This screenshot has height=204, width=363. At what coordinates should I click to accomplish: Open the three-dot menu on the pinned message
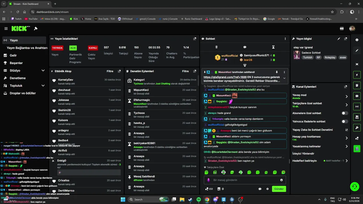click(284, 72)
